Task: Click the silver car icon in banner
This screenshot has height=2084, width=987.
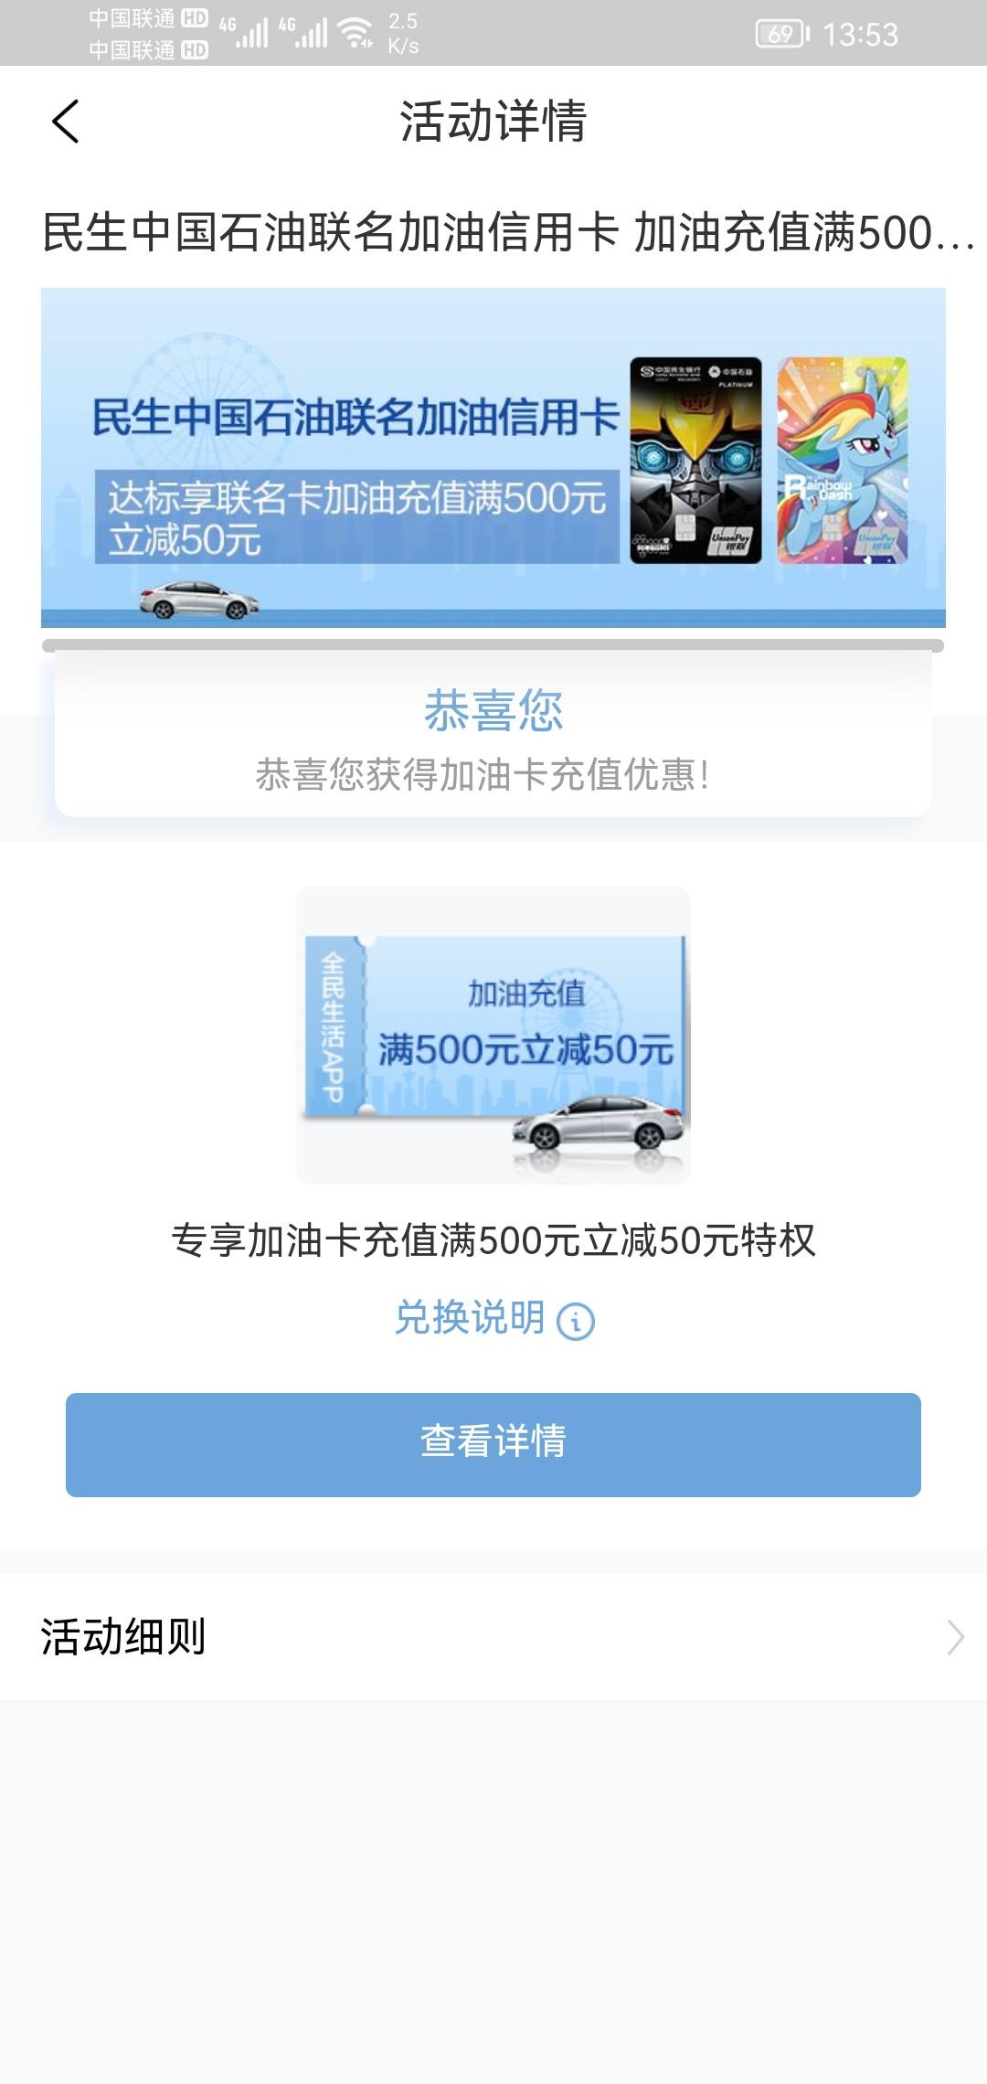Action: (x=198, y=599)
